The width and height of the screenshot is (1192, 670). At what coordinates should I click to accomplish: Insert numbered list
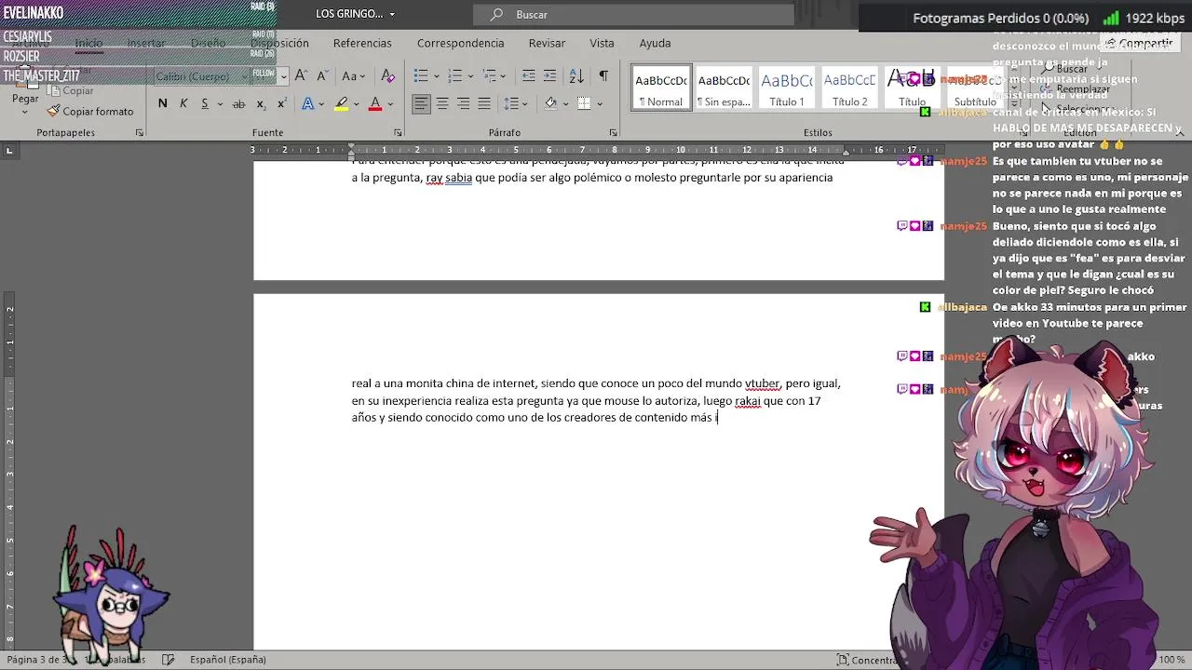[456, 75]
